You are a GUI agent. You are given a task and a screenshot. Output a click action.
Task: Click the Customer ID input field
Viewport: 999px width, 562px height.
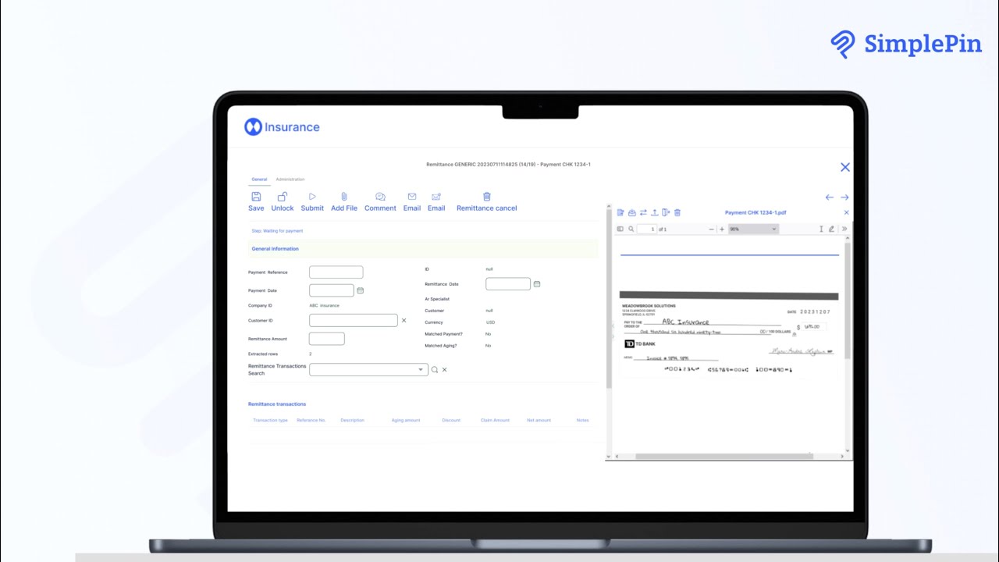click(354, 321)
